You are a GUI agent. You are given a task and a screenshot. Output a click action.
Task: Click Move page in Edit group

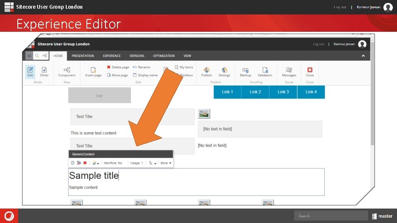[117, 75]
